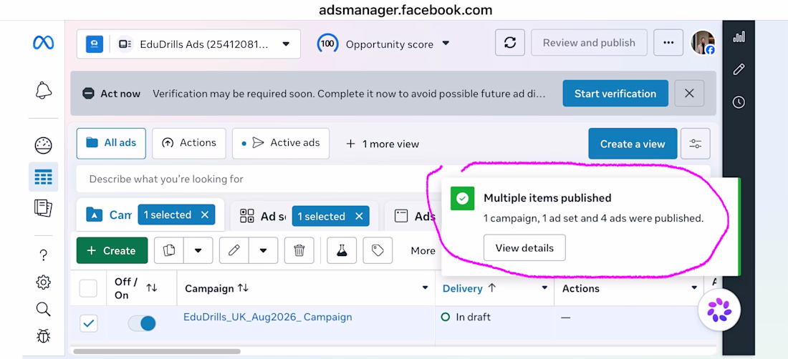Open the help question mark icon
This screenshot has height=359, width=788.
click(x=43, y=256)
